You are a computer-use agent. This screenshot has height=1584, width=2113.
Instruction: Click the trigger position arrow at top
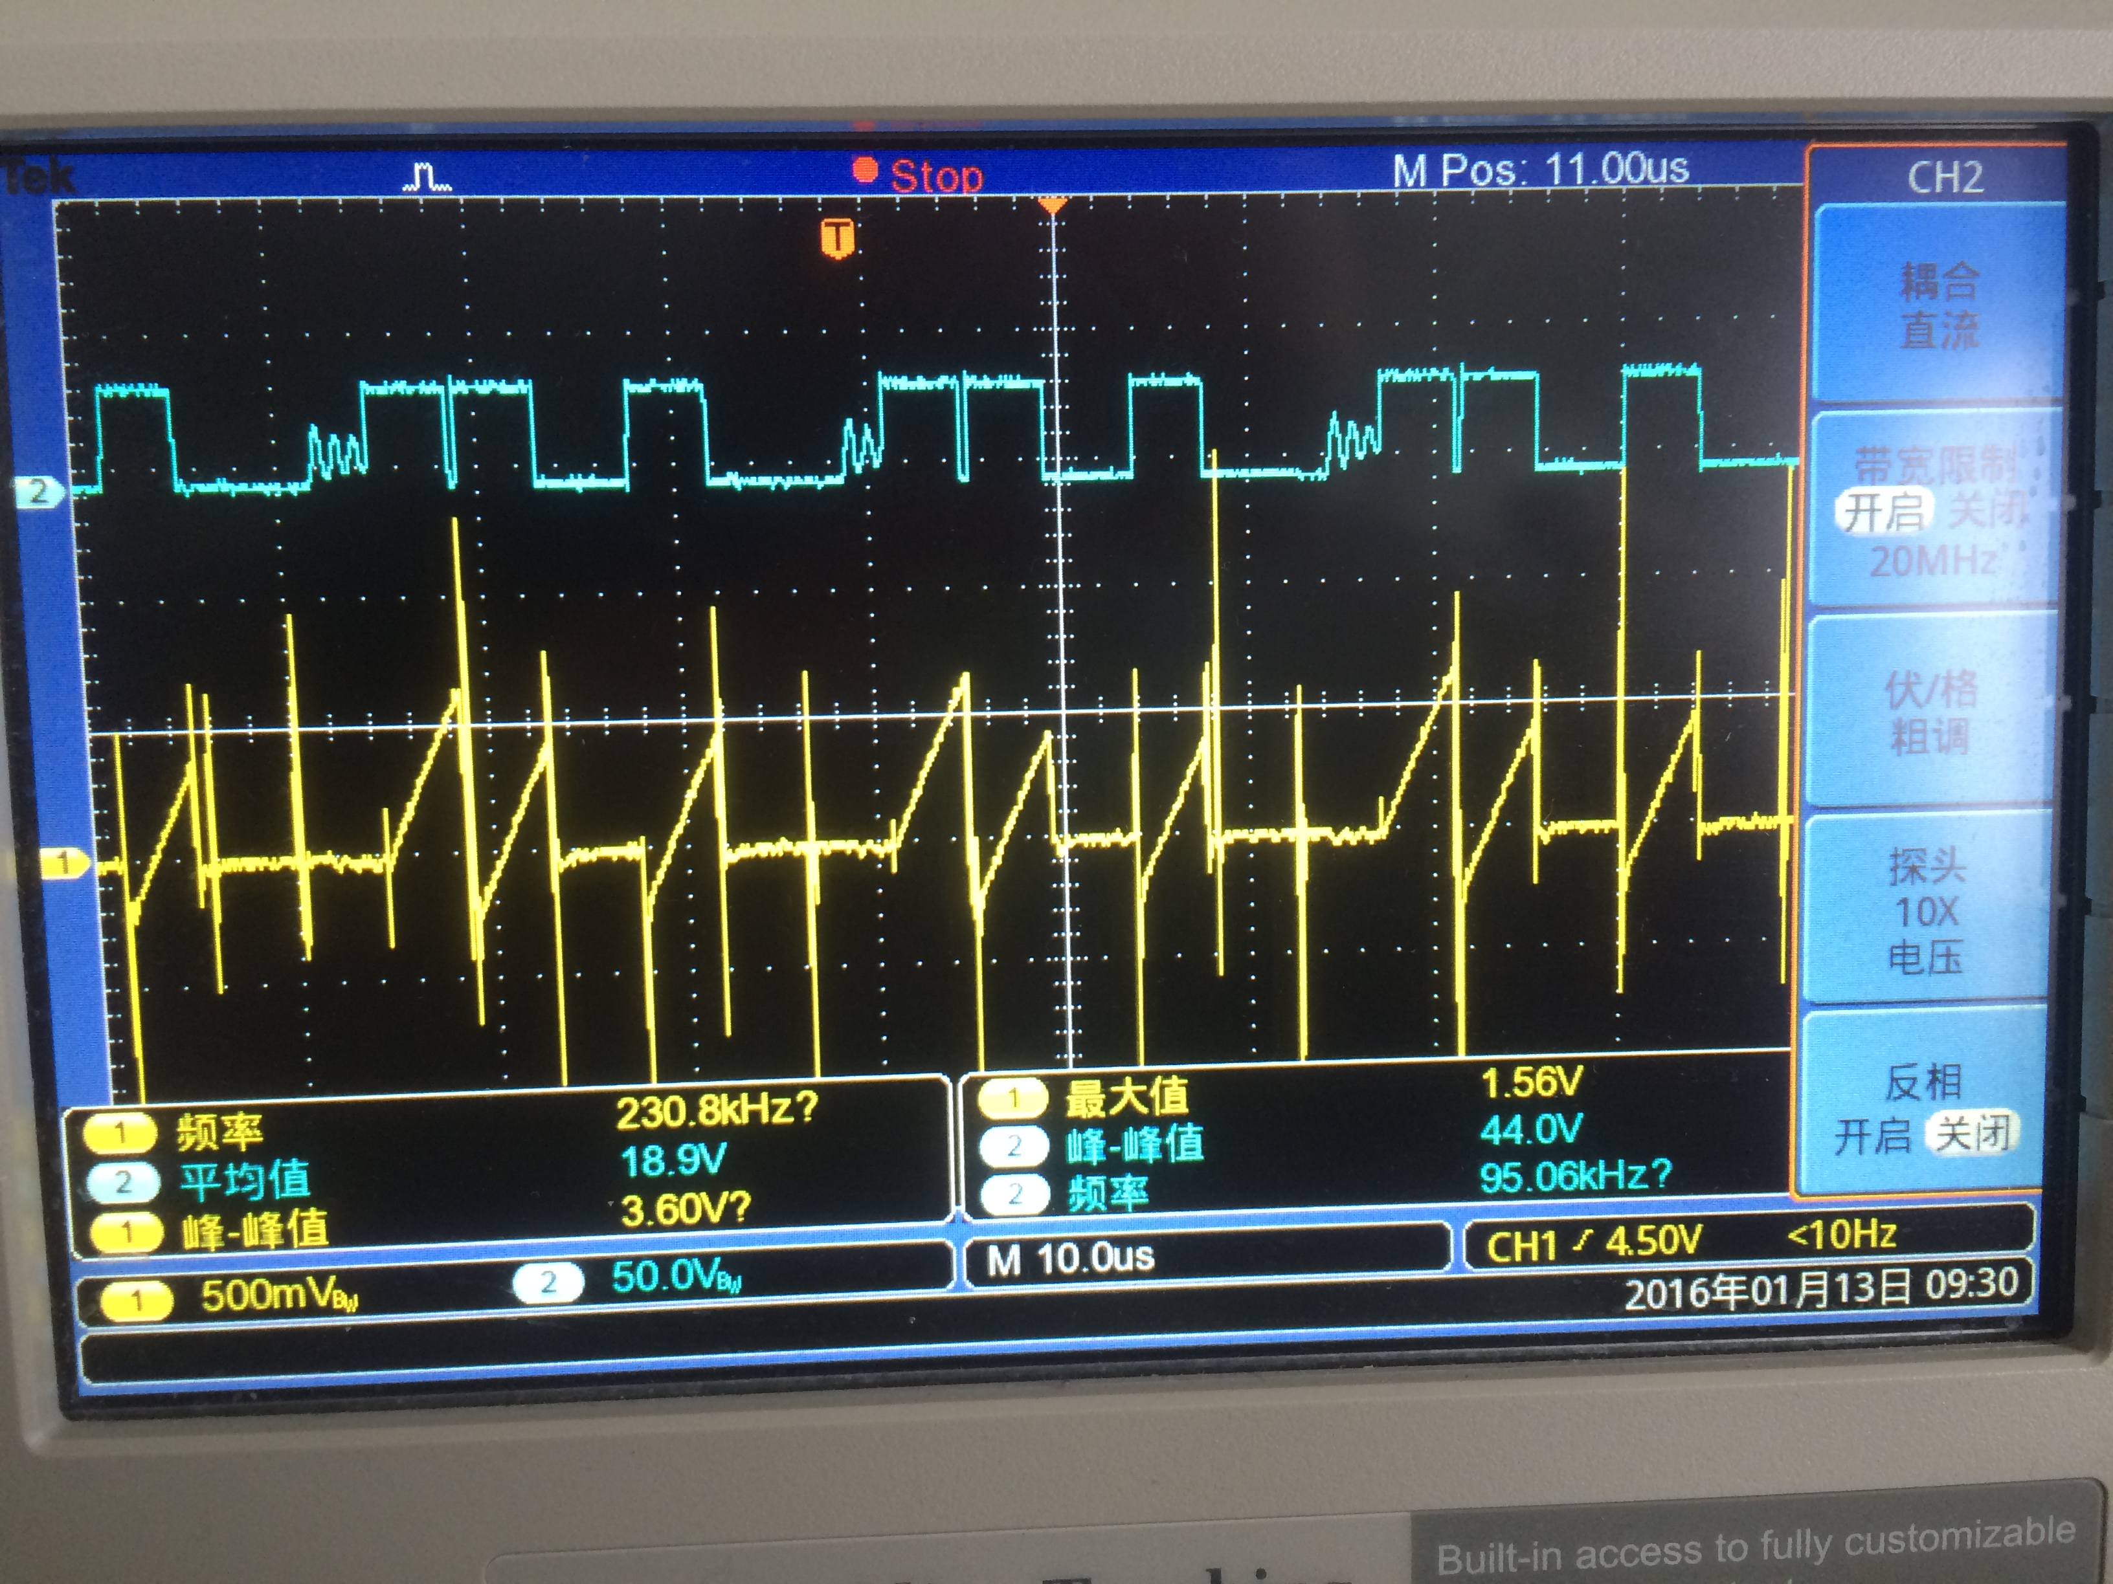[1052, 205]
